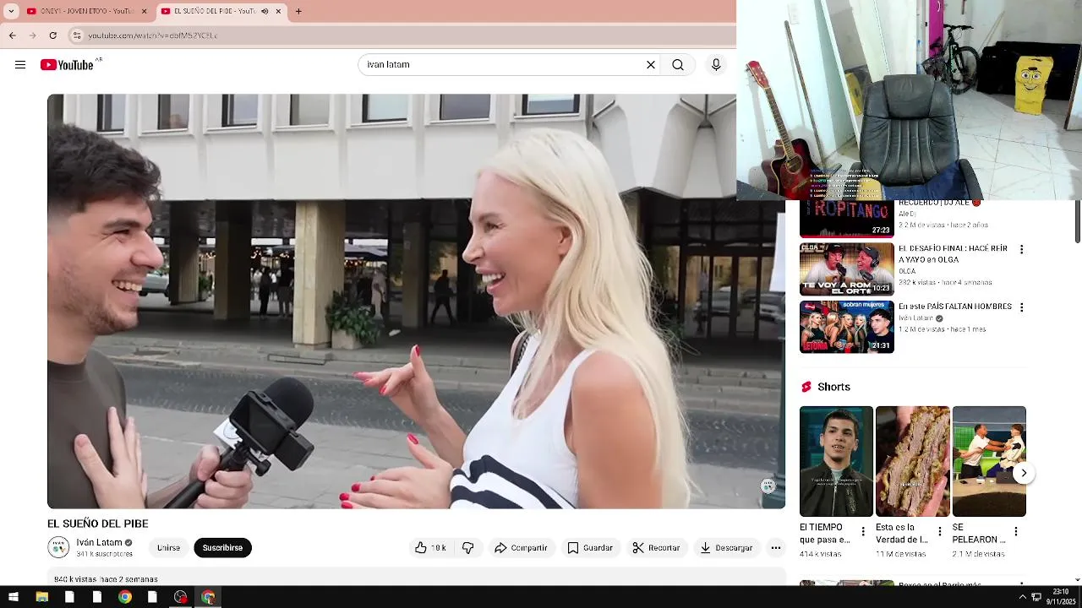Viewport: 1082px width, 608px height.
Task: Share the video via Compartir
Action: pyautogui.click(x=521, y=548)
